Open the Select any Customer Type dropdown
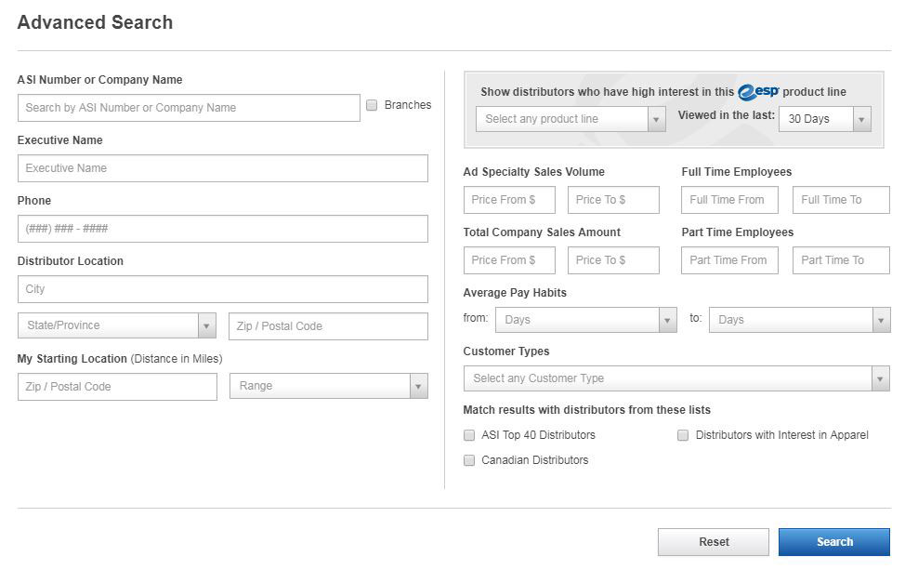905x570 pixels. (676, 378)
